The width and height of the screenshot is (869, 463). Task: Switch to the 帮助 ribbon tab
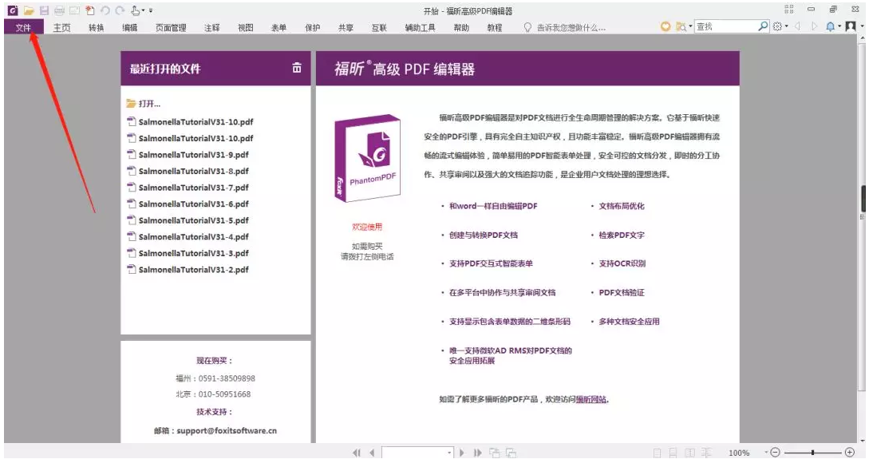click(x=461, y=27)
